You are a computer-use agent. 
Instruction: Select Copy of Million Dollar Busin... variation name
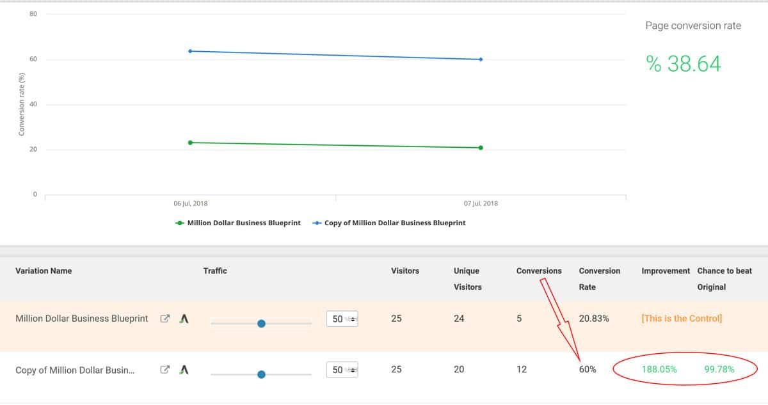[75, 370]
